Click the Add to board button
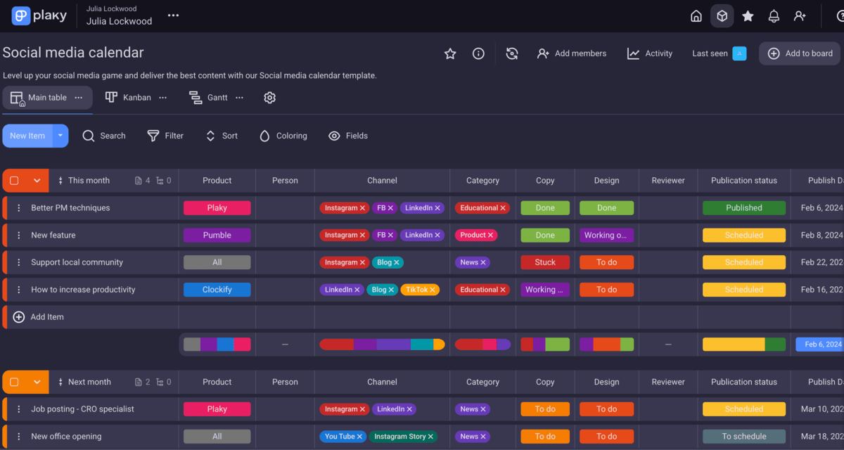The width and height of the screenshot is (844, 450). 800,53
